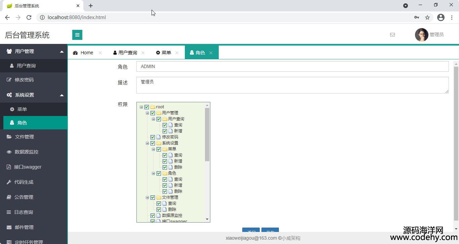Click the hamburger menu toggle icon
This screenshot has width=459, height=244.
click(77, 35)
